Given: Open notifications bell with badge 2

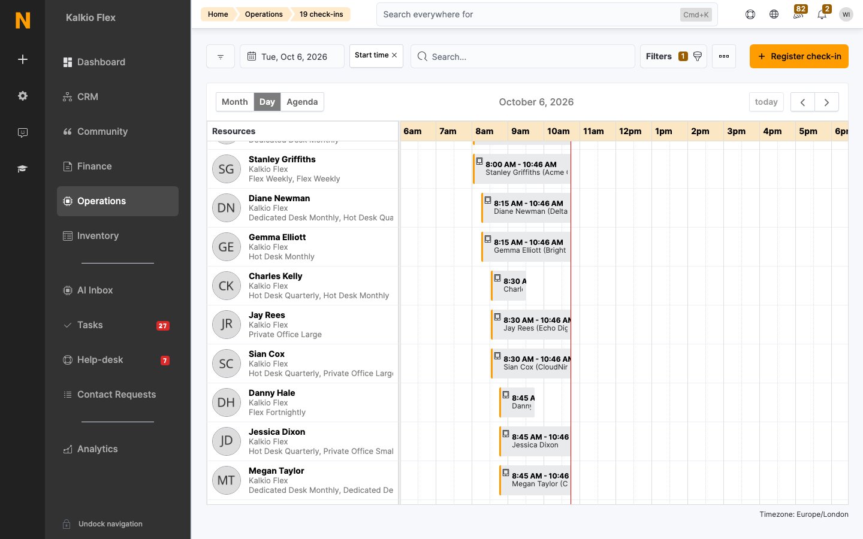Looking at the screenshot, I should tap(822, 13).
